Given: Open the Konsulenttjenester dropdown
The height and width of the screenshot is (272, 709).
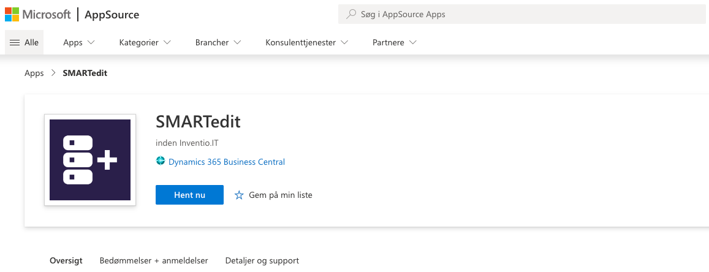Looking at the screenshot, I should tap(306, 42).
